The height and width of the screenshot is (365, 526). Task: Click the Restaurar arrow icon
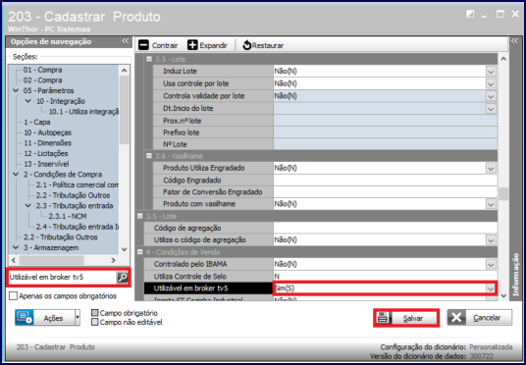tap(247, 45)
